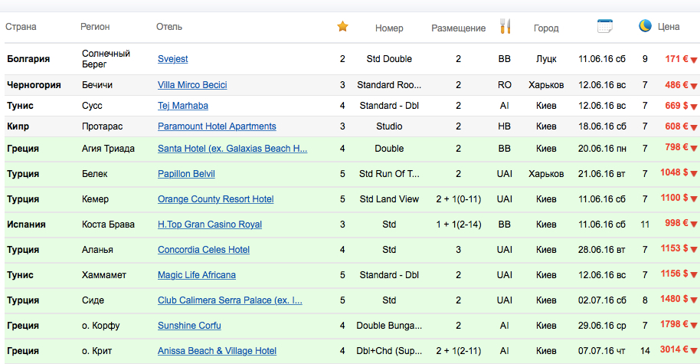
Task: Expand price details for 1480 $ tour
Action: click(694, 301)
